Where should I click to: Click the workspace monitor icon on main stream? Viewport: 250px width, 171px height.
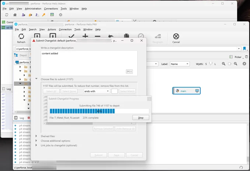pyautogui.click(x=197, y=91)
